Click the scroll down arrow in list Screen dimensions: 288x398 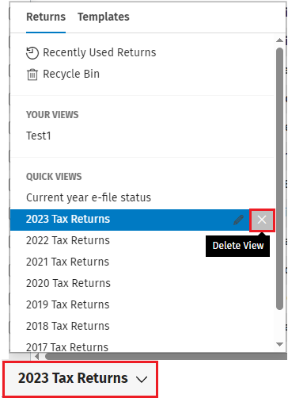pyautogui.click(x=279, y=344)
